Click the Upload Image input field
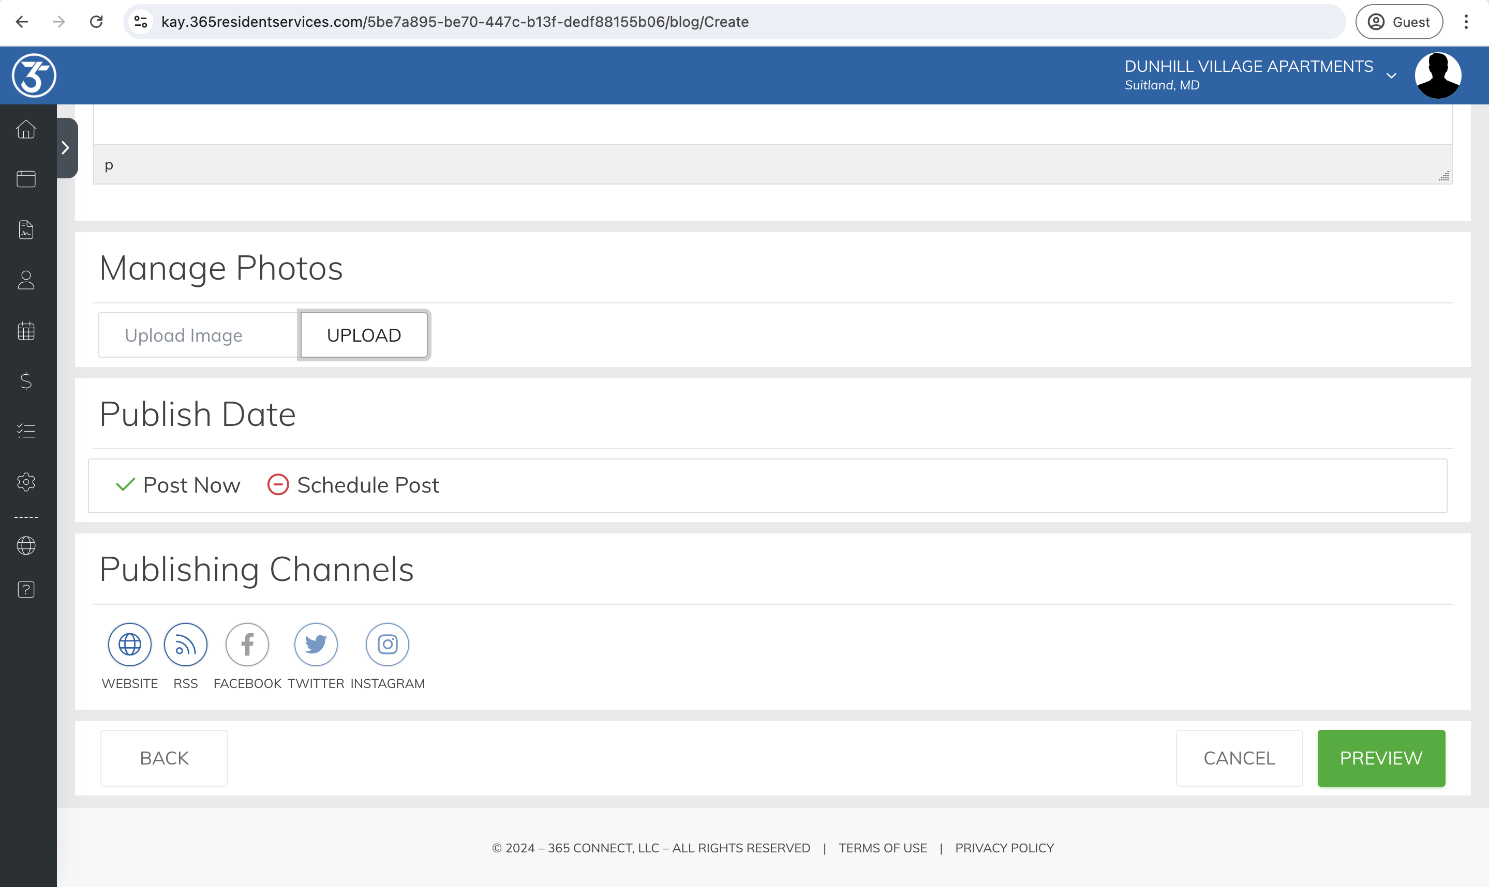Screen dimensions: 1489x887 click(198, 335)
